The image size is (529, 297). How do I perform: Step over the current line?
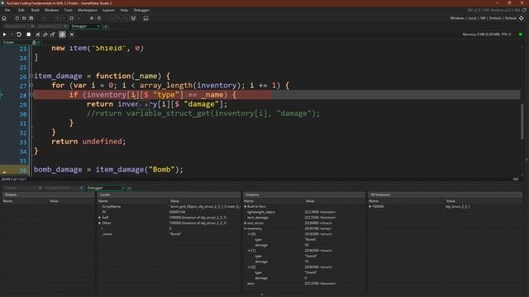[x=45, y=35]
